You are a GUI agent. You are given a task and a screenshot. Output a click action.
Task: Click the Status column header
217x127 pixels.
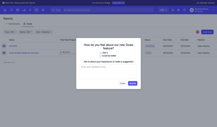pos(147,40)
